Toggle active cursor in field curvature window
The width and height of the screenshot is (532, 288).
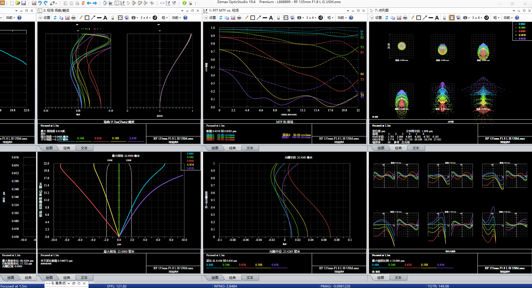point(120,17)
